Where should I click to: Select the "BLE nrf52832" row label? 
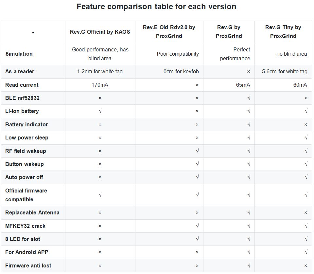tap(23, 98)
